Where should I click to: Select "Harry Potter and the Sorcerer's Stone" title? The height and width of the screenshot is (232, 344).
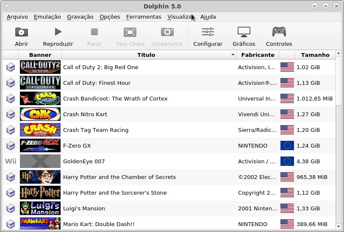pos(115,193)
